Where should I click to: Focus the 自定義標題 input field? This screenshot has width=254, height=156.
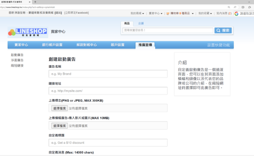pos(108,143)
